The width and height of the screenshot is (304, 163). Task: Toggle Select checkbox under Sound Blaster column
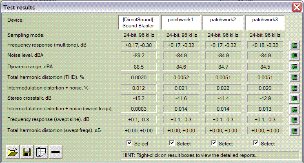click(x=129, y=143)
